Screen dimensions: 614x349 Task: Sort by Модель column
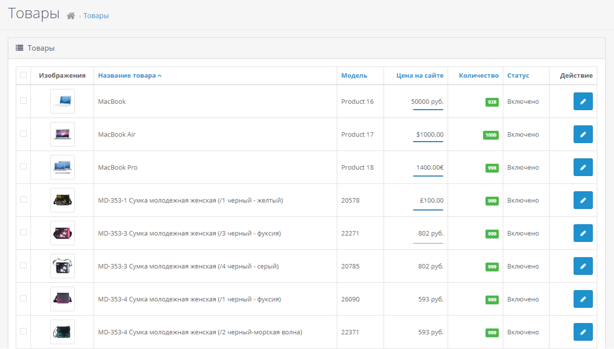[x=354, y=76]
